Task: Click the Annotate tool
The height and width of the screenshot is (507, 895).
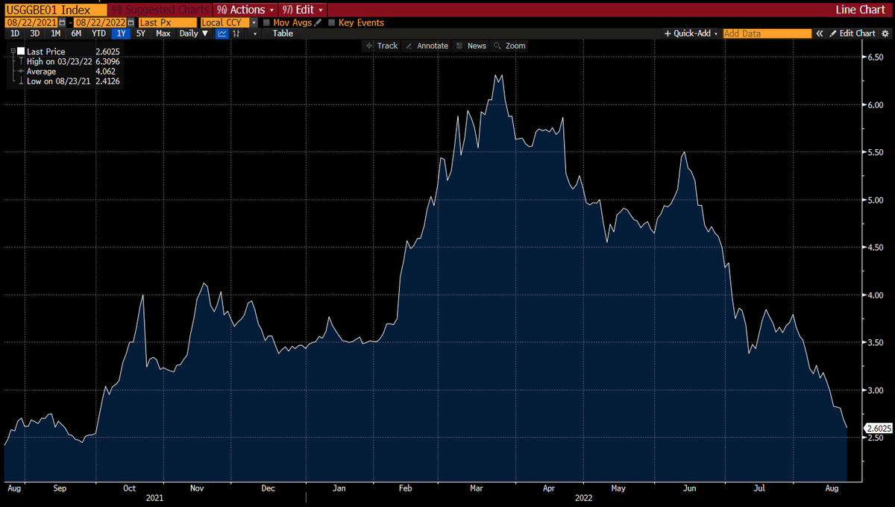Action: coord(427,45)
